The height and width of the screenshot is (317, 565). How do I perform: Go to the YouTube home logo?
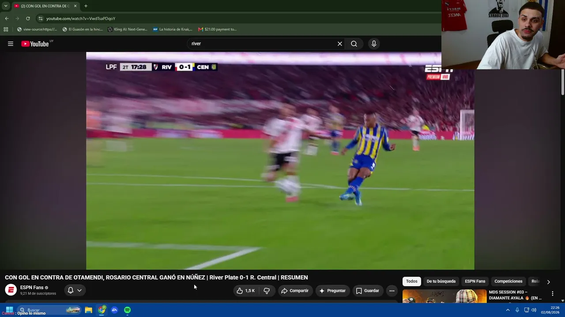click(x=35, y=44)
